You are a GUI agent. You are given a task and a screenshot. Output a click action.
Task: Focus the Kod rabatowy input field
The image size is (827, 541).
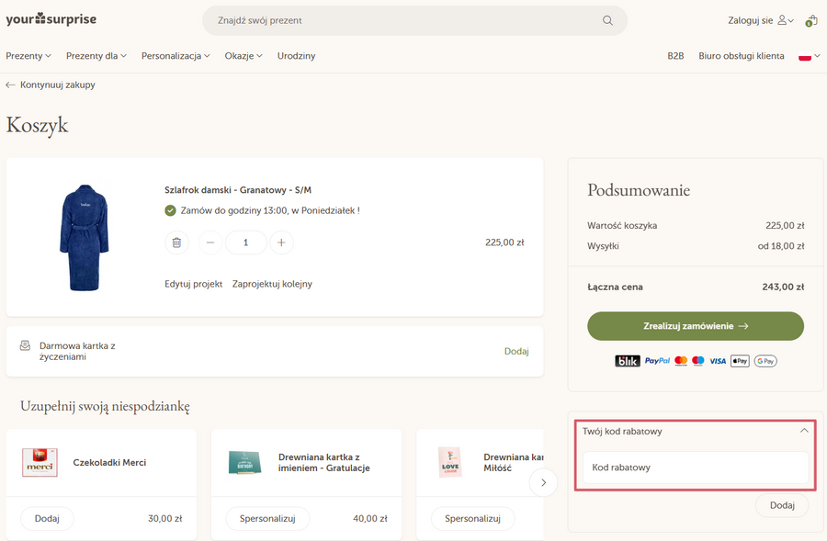point(695,468)
